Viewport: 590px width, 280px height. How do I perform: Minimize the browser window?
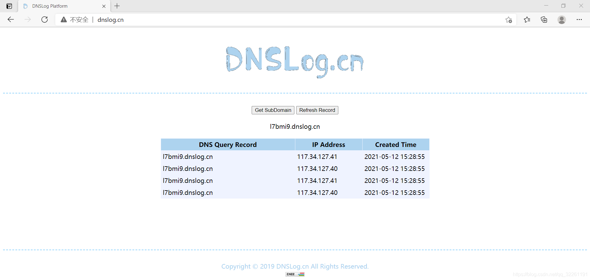tap(546, 6)
